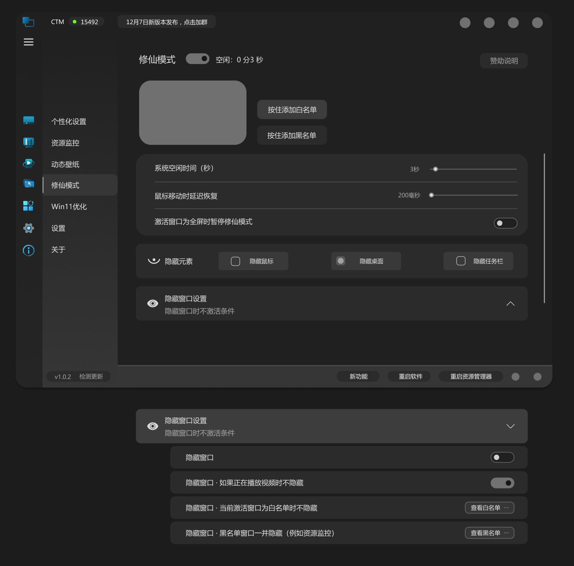574x566 pixels.
Task: Check the 隐藏任务栏 checkbox
Action: click(461, 261)
